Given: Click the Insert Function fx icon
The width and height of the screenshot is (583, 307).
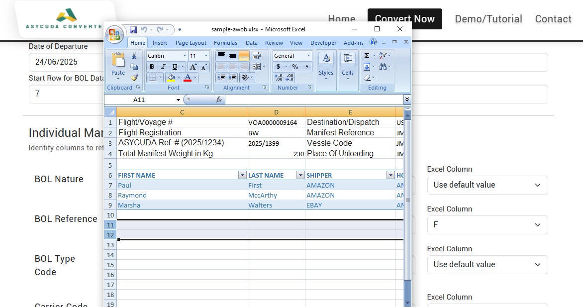Looking at the screenshot, I should (219, 100).
